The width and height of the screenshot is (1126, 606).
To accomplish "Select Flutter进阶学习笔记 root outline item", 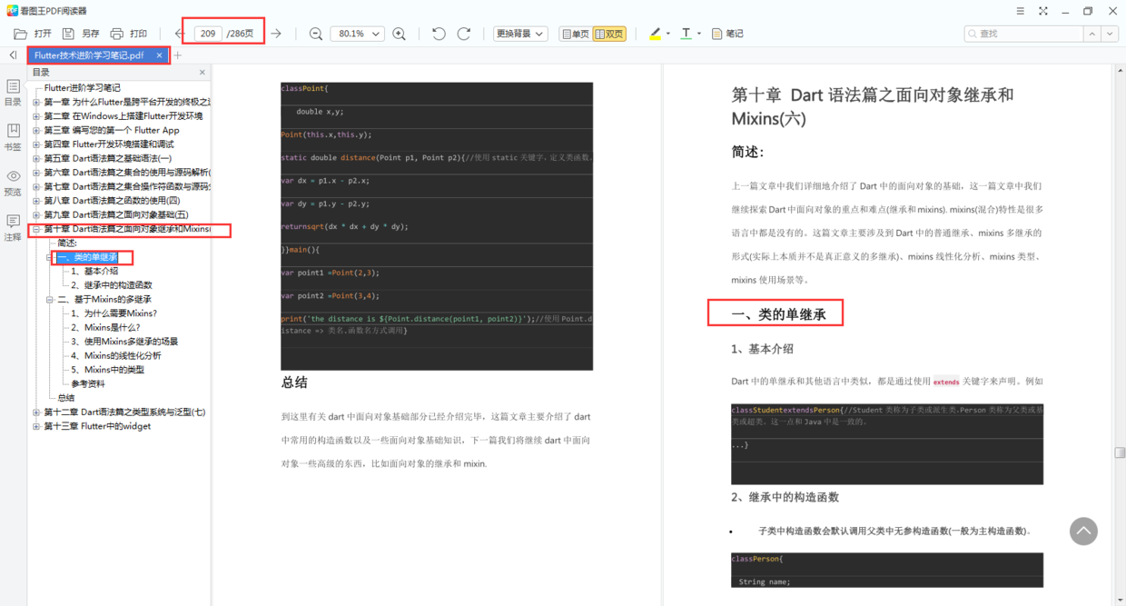I will click(x=82, y=88).
